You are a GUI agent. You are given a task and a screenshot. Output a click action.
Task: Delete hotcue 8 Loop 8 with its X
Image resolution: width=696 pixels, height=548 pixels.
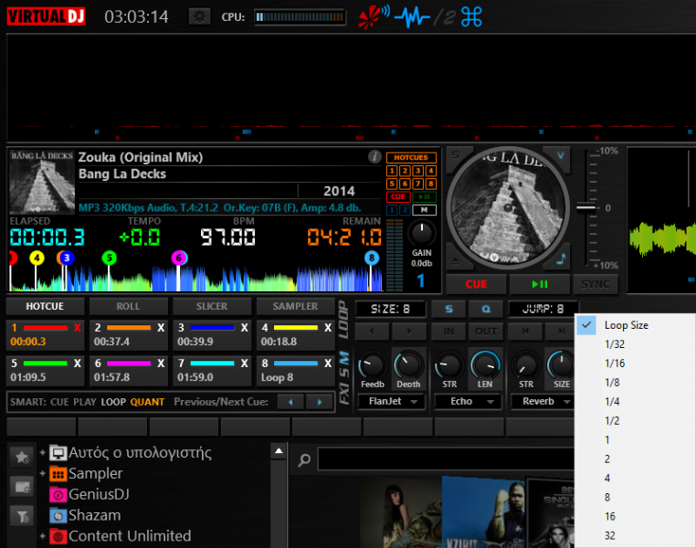[x=328, y=363]
